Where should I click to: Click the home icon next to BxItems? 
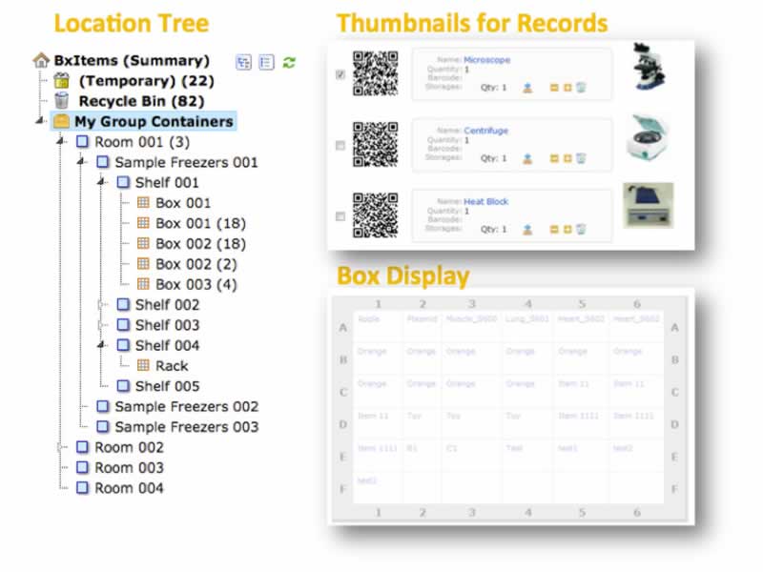pyautogui.click(x=41, y=60)
